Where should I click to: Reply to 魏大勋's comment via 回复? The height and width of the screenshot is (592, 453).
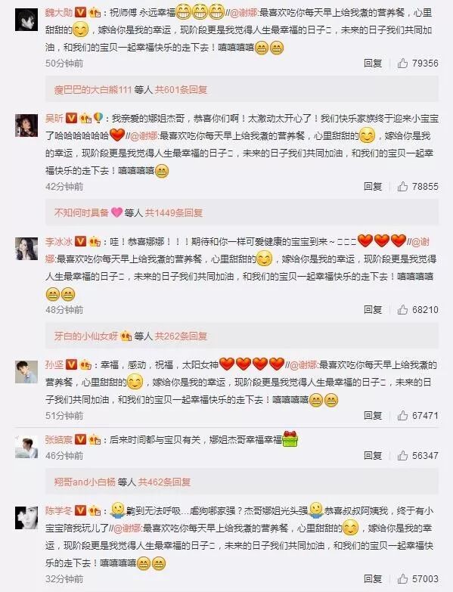373,64
